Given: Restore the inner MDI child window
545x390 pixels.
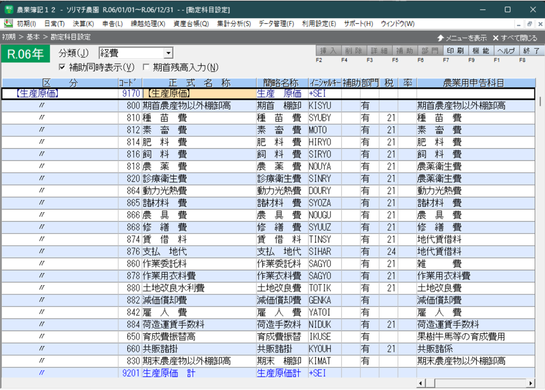Looking at the screenshot, I should tap(530, 24).
